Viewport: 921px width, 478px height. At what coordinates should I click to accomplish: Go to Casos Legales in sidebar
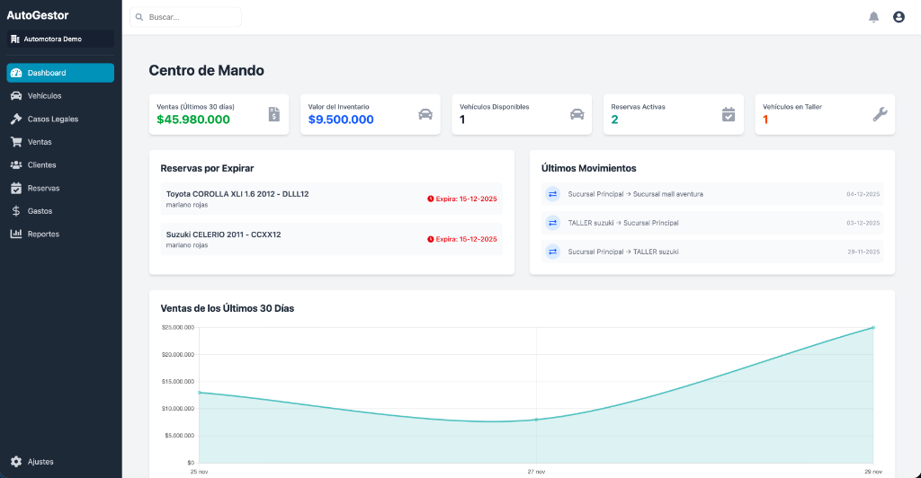coord(52,119)
